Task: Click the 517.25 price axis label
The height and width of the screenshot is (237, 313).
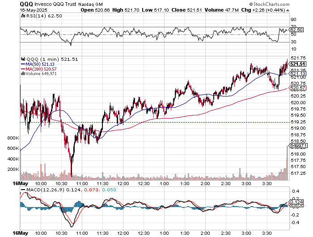Action: coord(298,174)
